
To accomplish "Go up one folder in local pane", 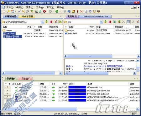I will click(46, 22).
